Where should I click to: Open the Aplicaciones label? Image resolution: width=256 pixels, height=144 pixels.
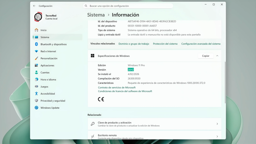coord(47,65)
